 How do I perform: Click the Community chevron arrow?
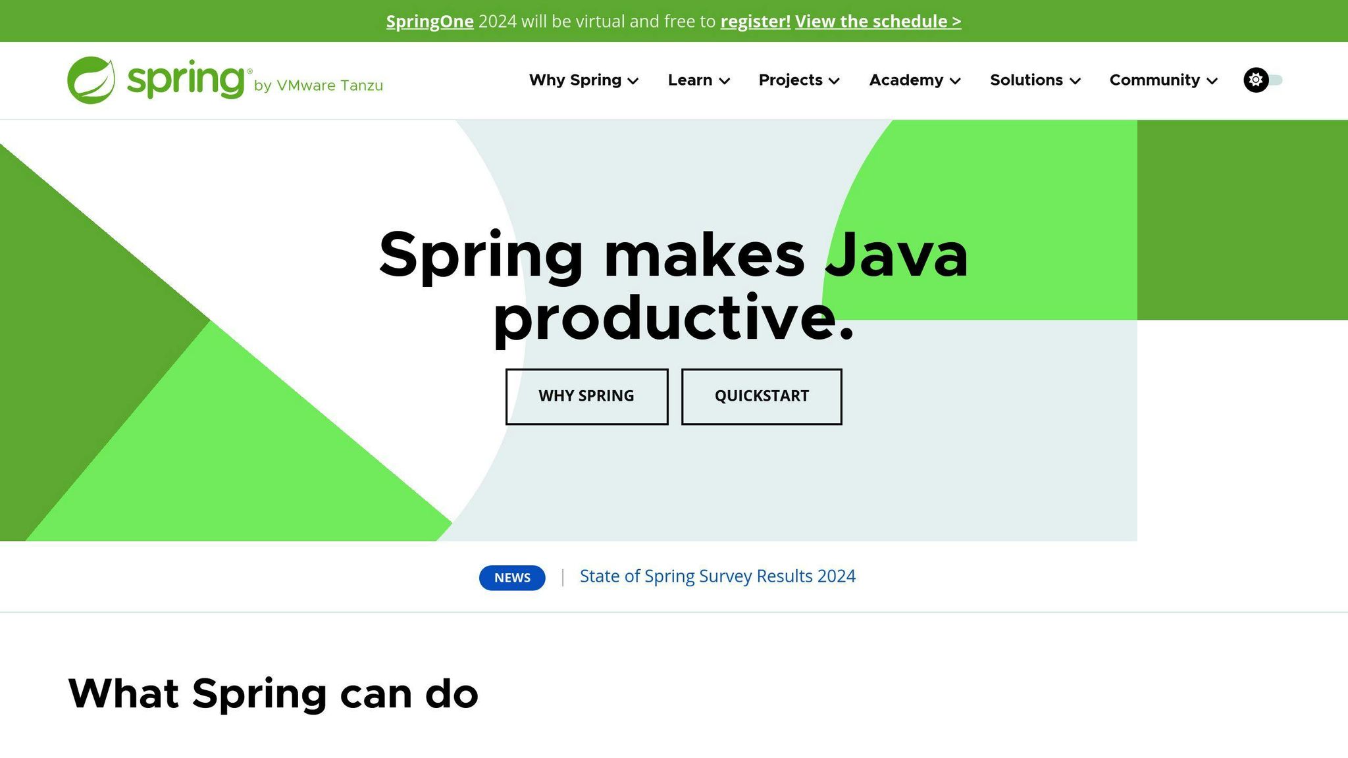click(x=1212, y=81)
